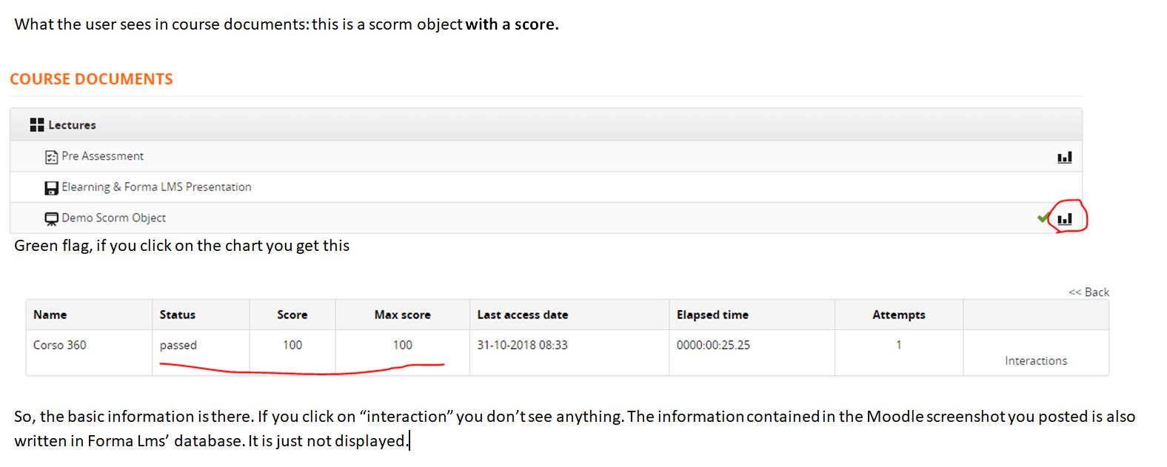Click the Name column header
1167x467 pixels.
click(50, 315)
